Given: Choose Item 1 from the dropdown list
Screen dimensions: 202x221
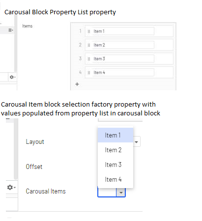Looking at the screenshot, I should click(115, 135).
